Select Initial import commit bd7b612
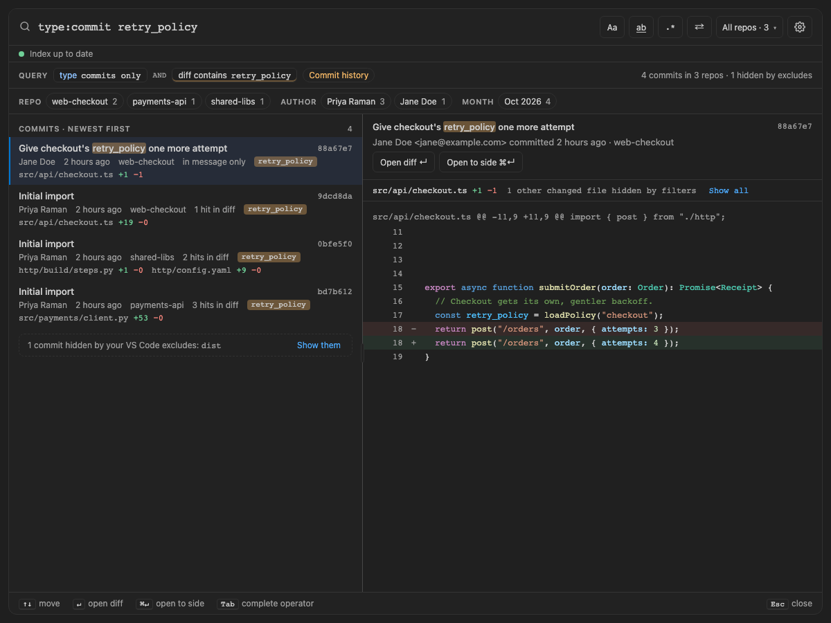Image resolution: width=831 pixels, height=623 pixels. coord(186,304)
